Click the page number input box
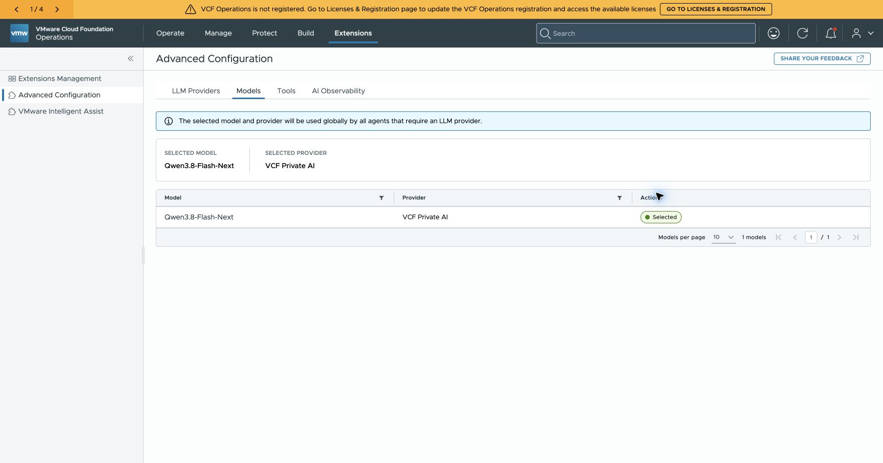The height and width of the screenshot is (463, 883). [x=810, y=237]
